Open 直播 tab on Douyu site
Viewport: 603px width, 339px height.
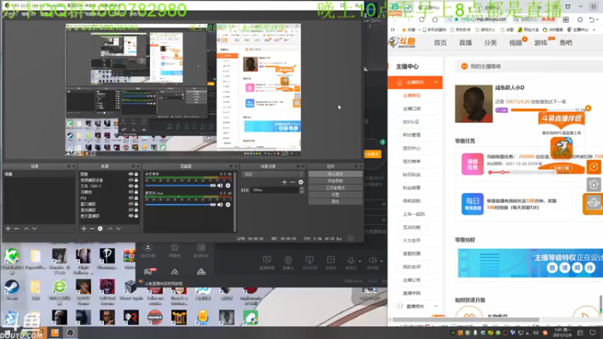(465, 43)
